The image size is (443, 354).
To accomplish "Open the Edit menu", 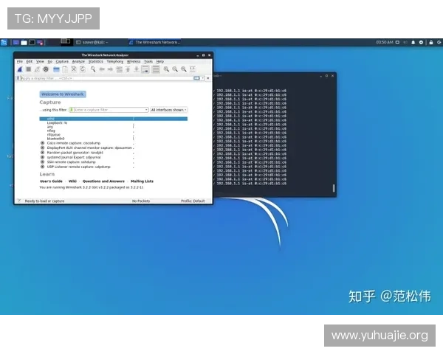I will click(x=30, y=61).
